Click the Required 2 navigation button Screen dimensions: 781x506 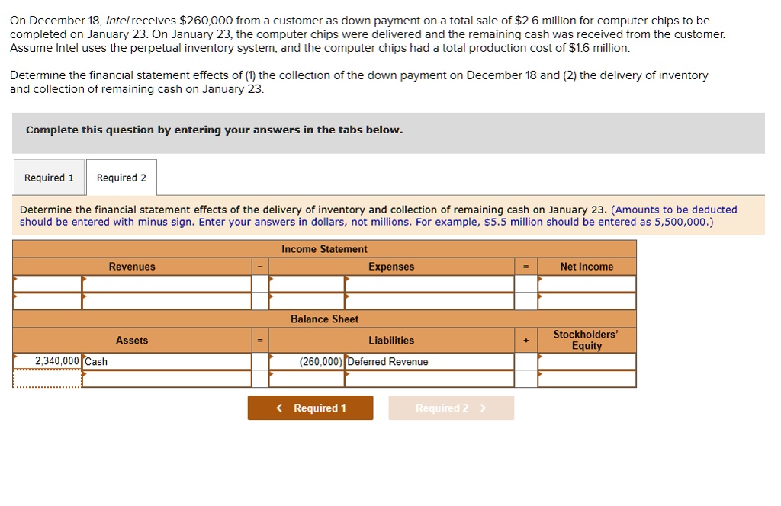(x=451, y=408)
